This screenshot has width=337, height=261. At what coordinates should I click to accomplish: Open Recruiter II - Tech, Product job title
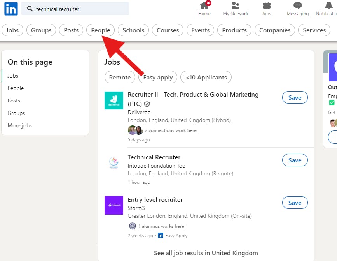pos(193,99)
